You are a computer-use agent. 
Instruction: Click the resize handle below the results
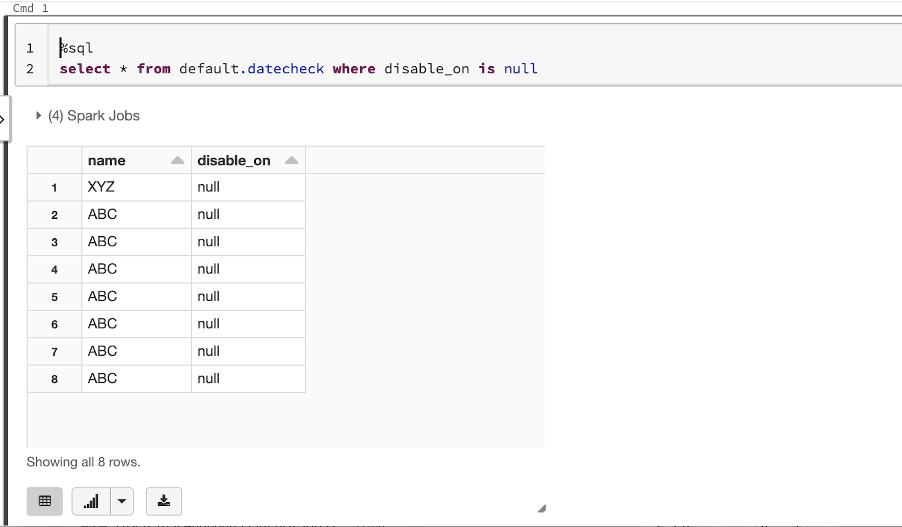coord(542,509)
